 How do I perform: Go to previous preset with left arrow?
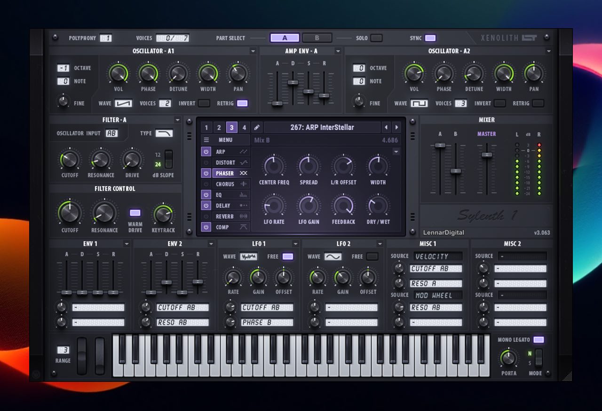pos(386,127)
